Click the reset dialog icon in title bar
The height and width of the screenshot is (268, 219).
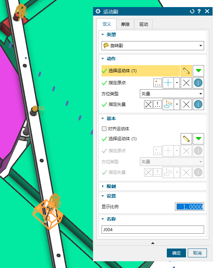[192, 11]
